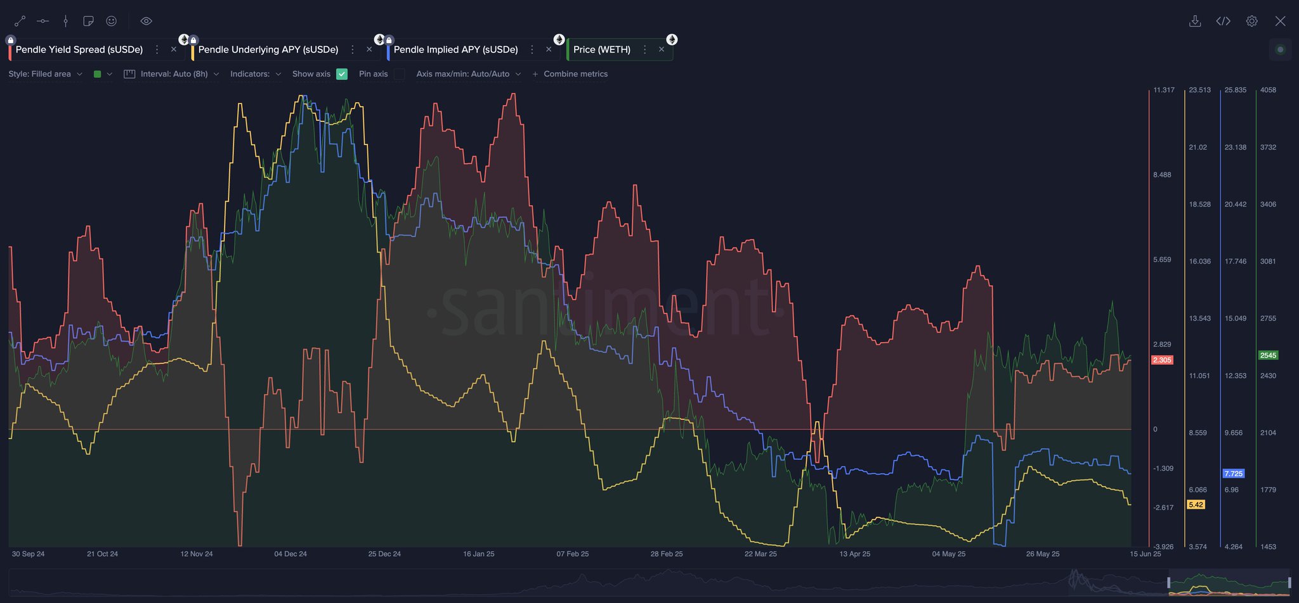Open chart settings gear

point(1251,21)
